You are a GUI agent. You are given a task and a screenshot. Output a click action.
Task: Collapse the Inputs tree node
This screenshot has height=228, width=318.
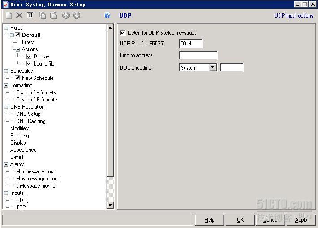click(6, 193)
